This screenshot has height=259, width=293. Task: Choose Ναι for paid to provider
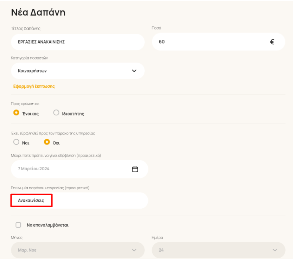(x=16, y=142)
